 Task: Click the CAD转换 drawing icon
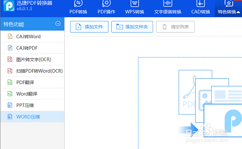(200, 3)
